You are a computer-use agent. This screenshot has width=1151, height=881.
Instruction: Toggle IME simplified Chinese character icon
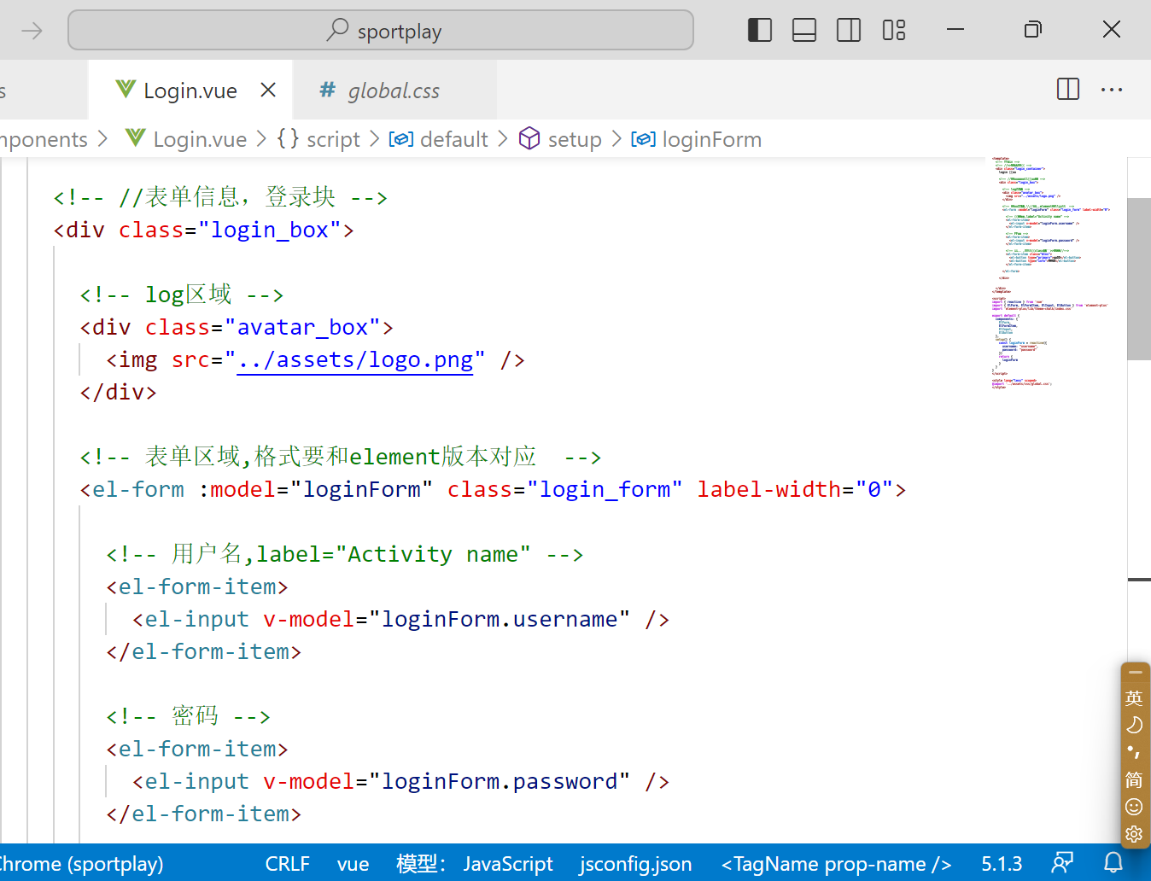click(x=1134, y=779)
